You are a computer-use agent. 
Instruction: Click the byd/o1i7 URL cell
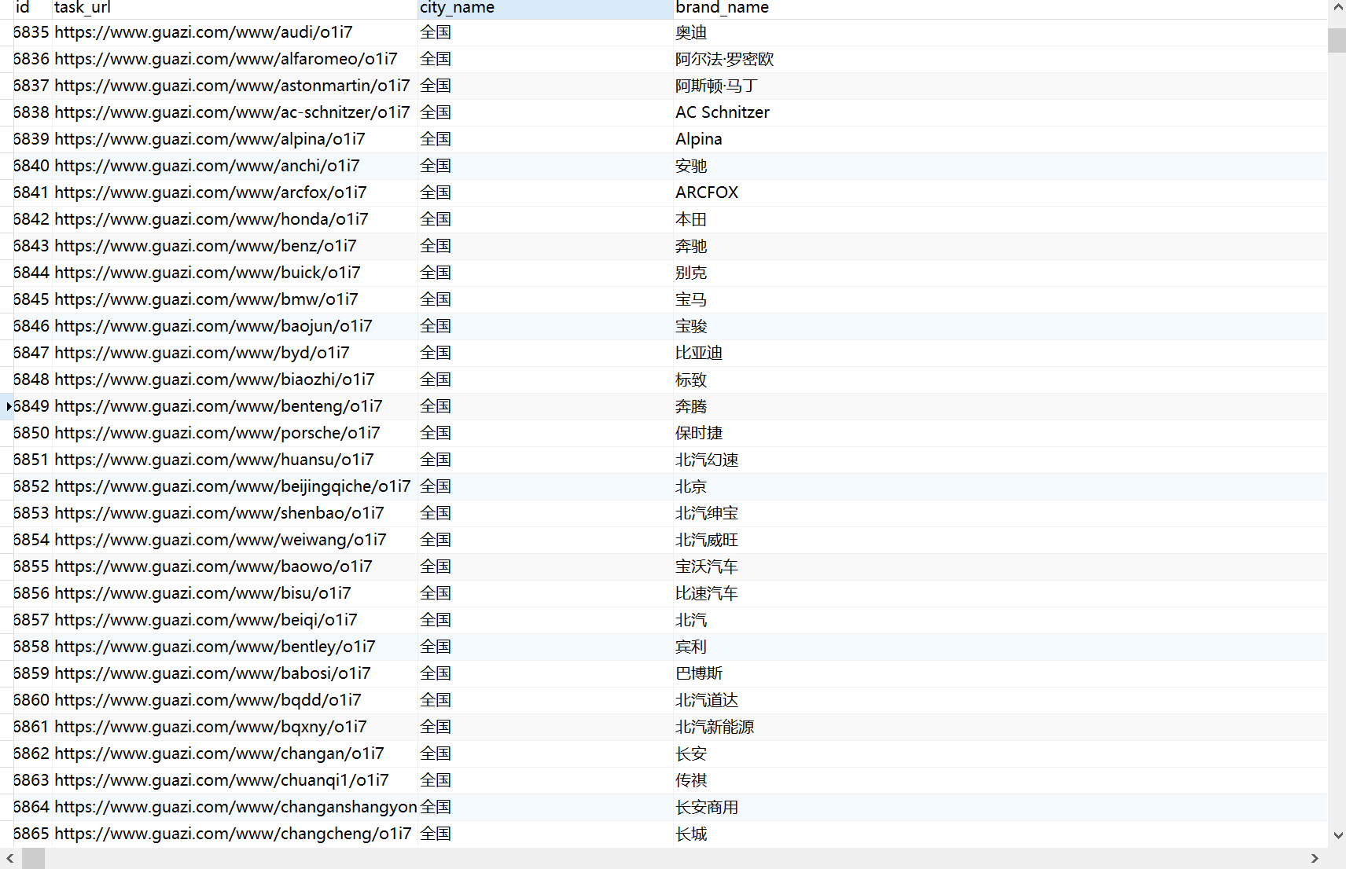click(x=234, y=353)
